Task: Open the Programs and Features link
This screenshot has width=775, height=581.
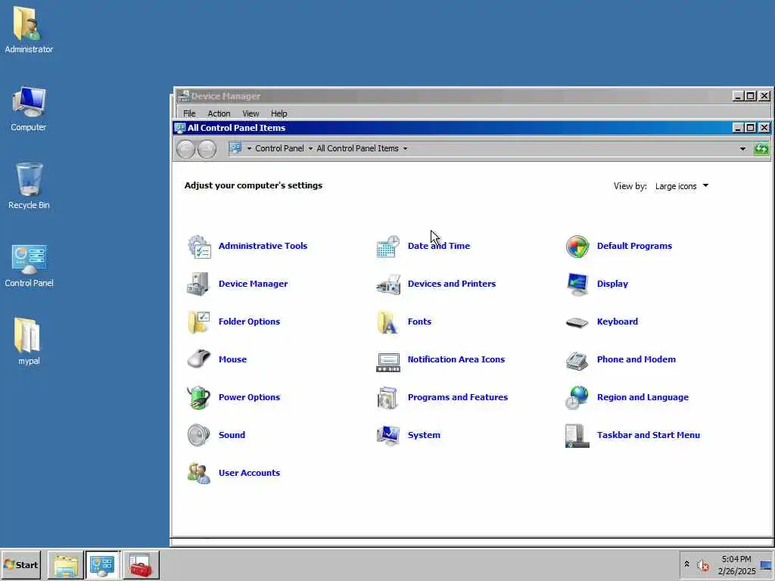Action: tap(458, 397)
